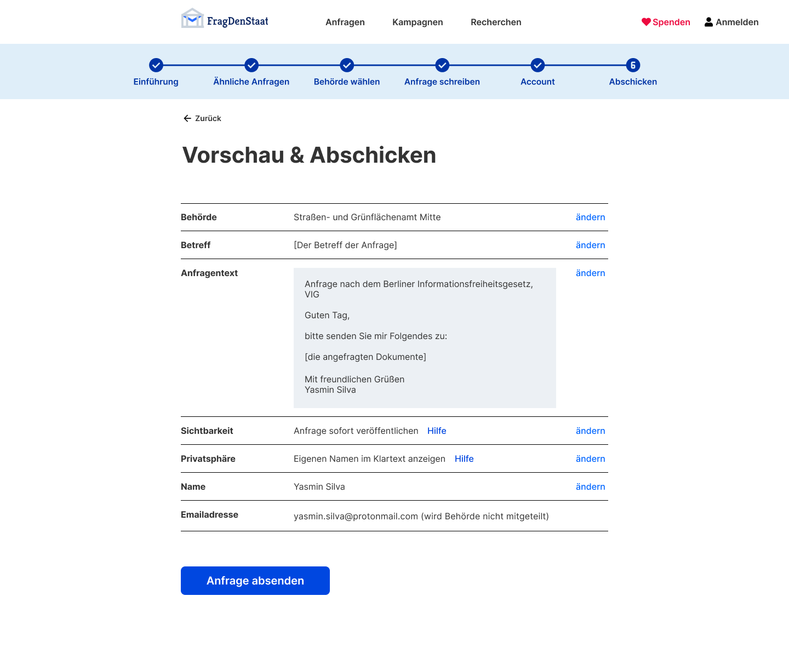Image resolution: width=789 pixels, height=659 pixels.
Task: Jump to the Einführung step label
Action: (156, 82)
